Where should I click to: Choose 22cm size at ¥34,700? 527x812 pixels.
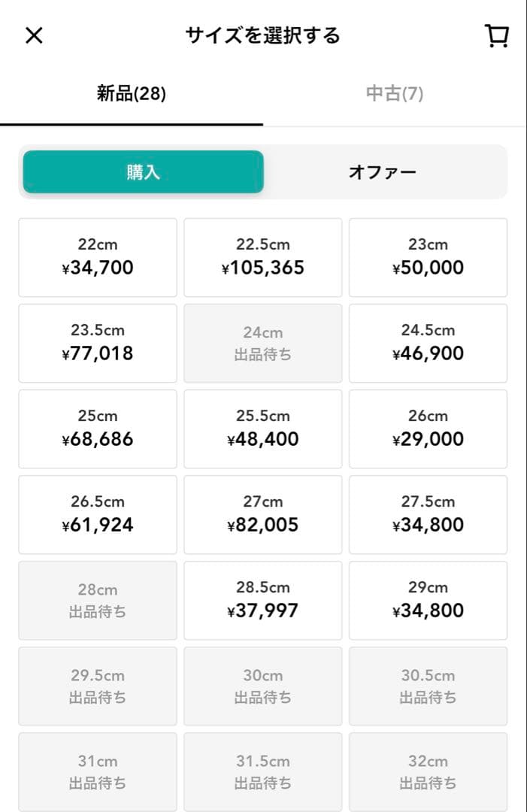click(x=98, y=257)
